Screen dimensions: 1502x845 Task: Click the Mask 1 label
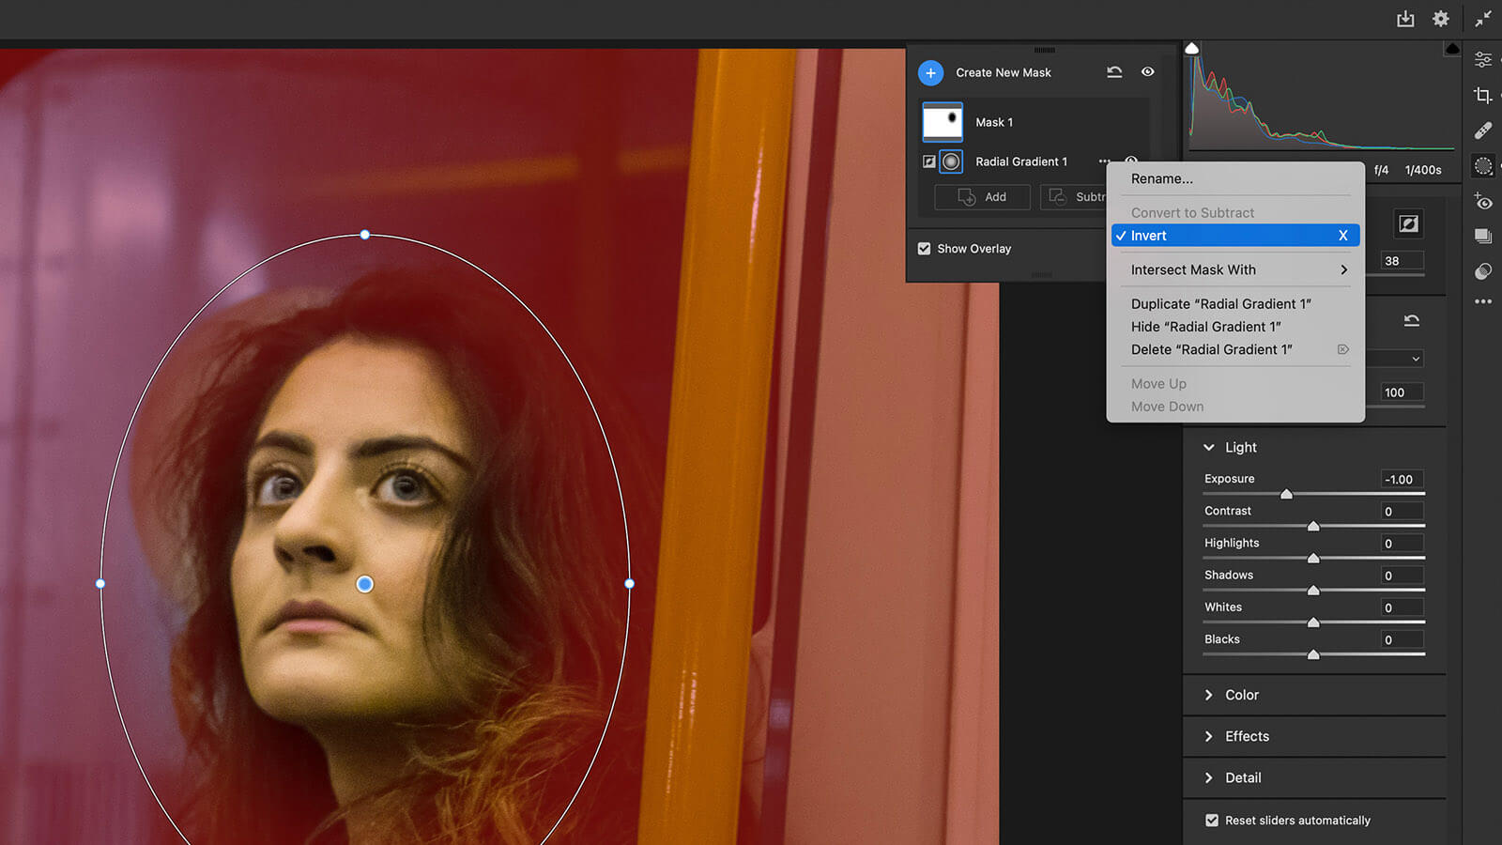(x=994, y=122)
